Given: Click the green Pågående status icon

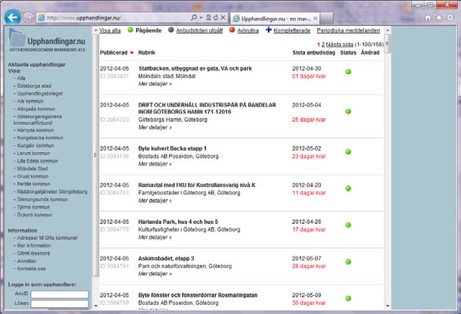Looking at the screenshot, I should coord(130,30).
